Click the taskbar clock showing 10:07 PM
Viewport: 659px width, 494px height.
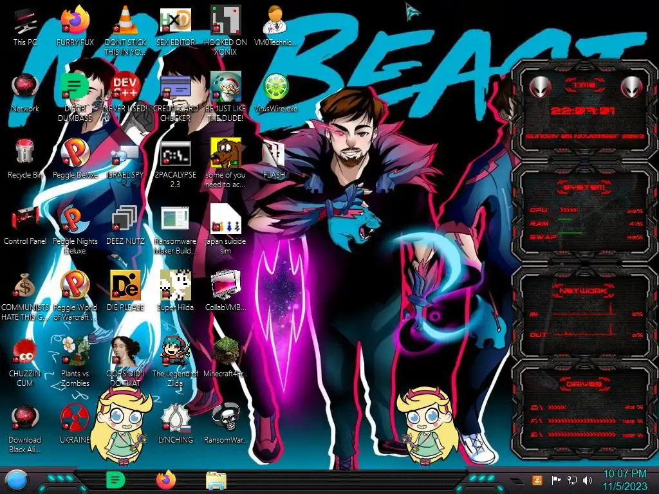pos(625,480)
